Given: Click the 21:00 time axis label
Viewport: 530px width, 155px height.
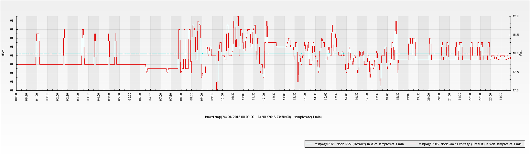Looking at the screenshot, I should click(449, 97).
